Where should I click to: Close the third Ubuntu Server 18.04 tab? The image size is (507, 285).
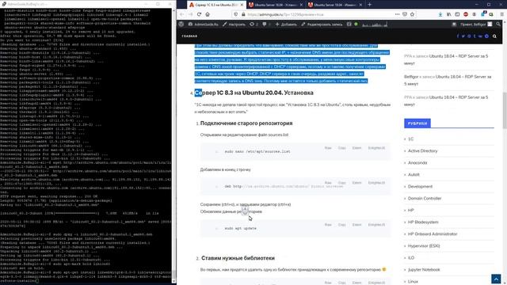(361, 5)
